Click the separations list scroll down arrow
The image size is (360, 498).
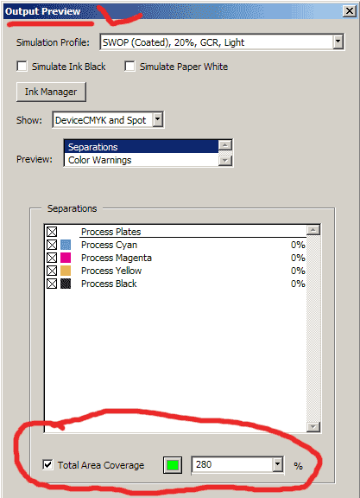[x=313, y=426]
